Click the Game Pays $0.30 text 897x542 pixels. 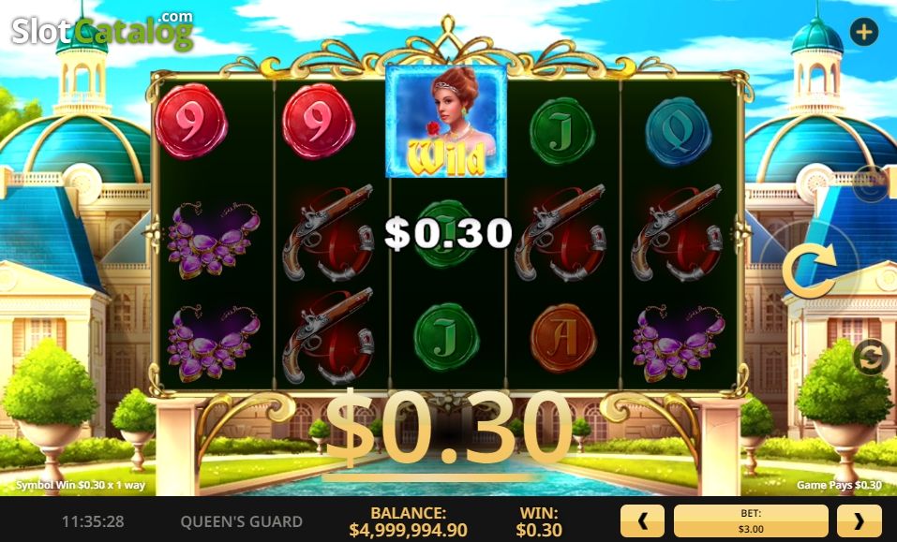[x=839, y=485]
